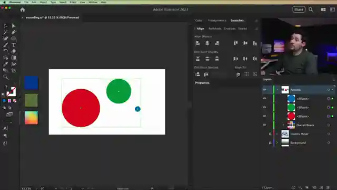
Task: Click horizontal align right icon
Action: [x=217, y=43]
